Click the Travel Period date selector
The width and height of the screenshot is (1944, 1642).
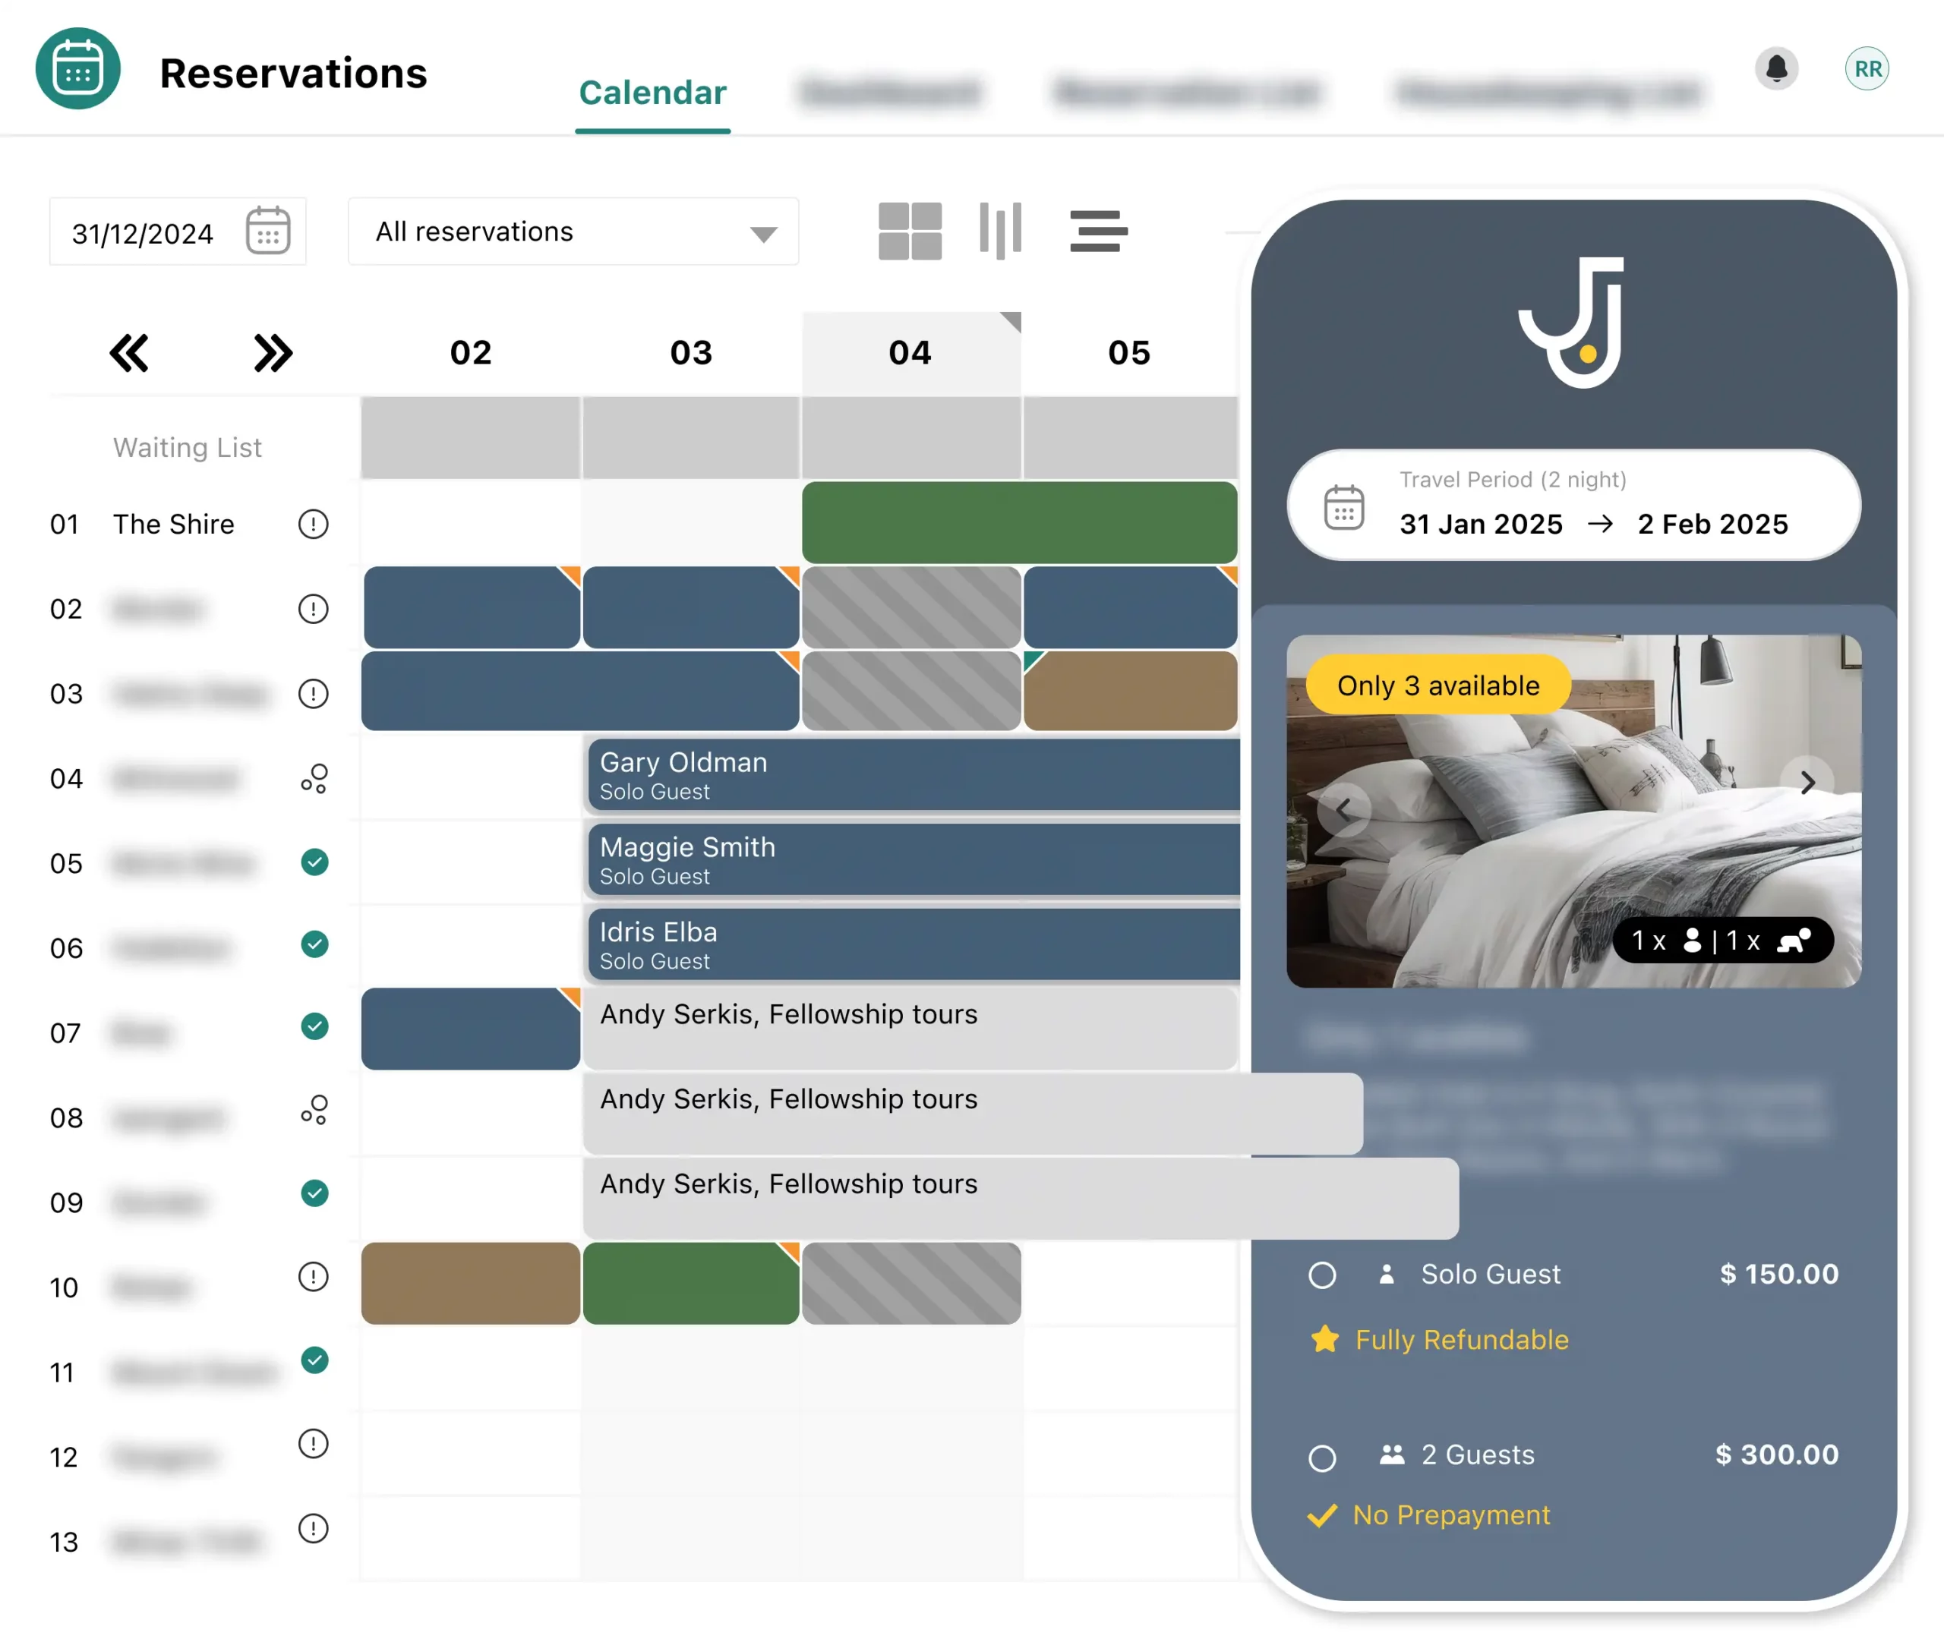(x=1573, y=506)
